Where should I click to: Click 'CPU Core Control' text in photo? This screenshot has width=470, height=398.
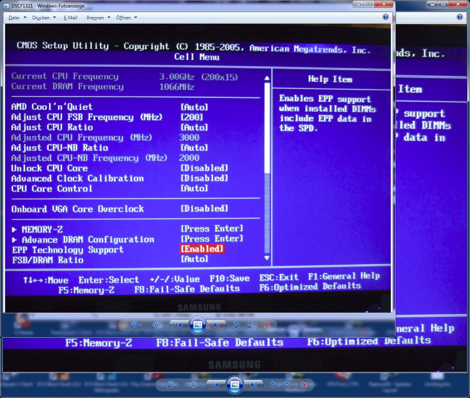click(x=52, y=189)
